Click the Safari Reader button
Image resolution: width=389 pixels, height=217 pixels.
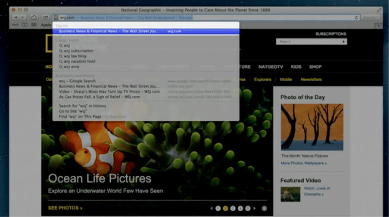click(x=370, y=17)
